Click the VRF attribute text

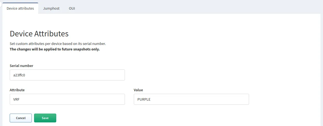pos(16,99)
